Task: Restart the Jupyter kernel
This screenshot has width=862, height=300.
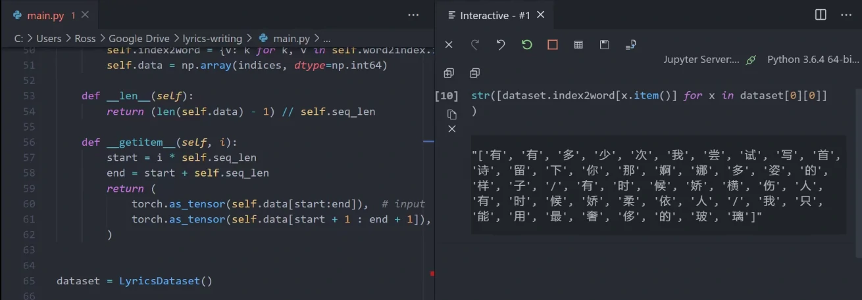Action: pyautogui.click(x=526, y=45)
